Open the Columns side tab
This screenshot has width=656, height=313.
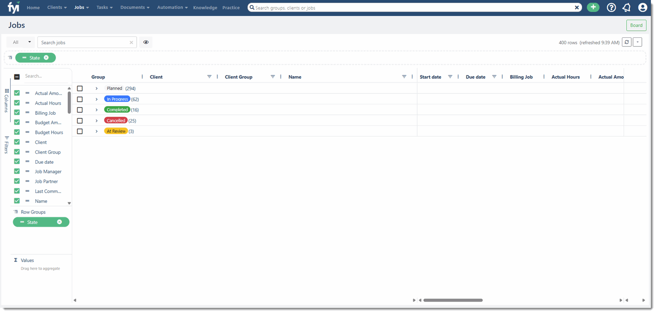pos(6,100)
